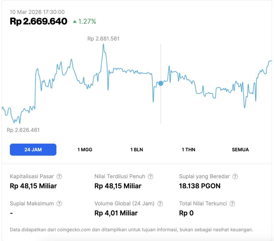Viewport: 274px width, 241px height.
Task: Switch the chart to 1 MGG
Action: click(x=85, y=150)
